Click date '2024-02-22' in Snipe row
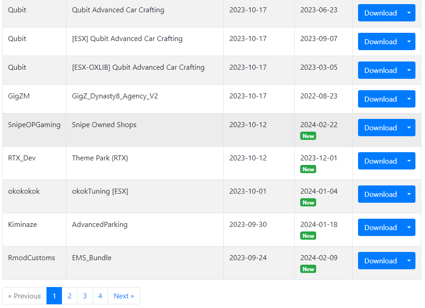 (319, 125)
